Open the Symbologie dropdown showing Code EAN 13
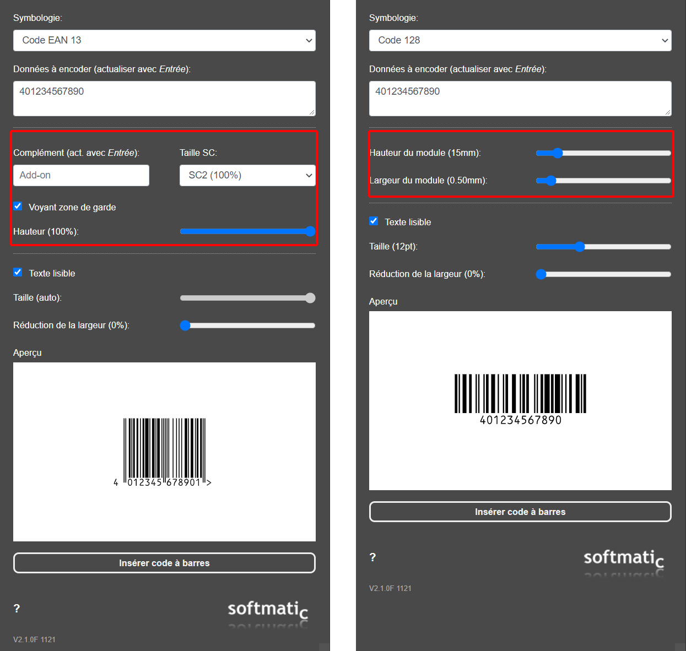 pos(164,40)
